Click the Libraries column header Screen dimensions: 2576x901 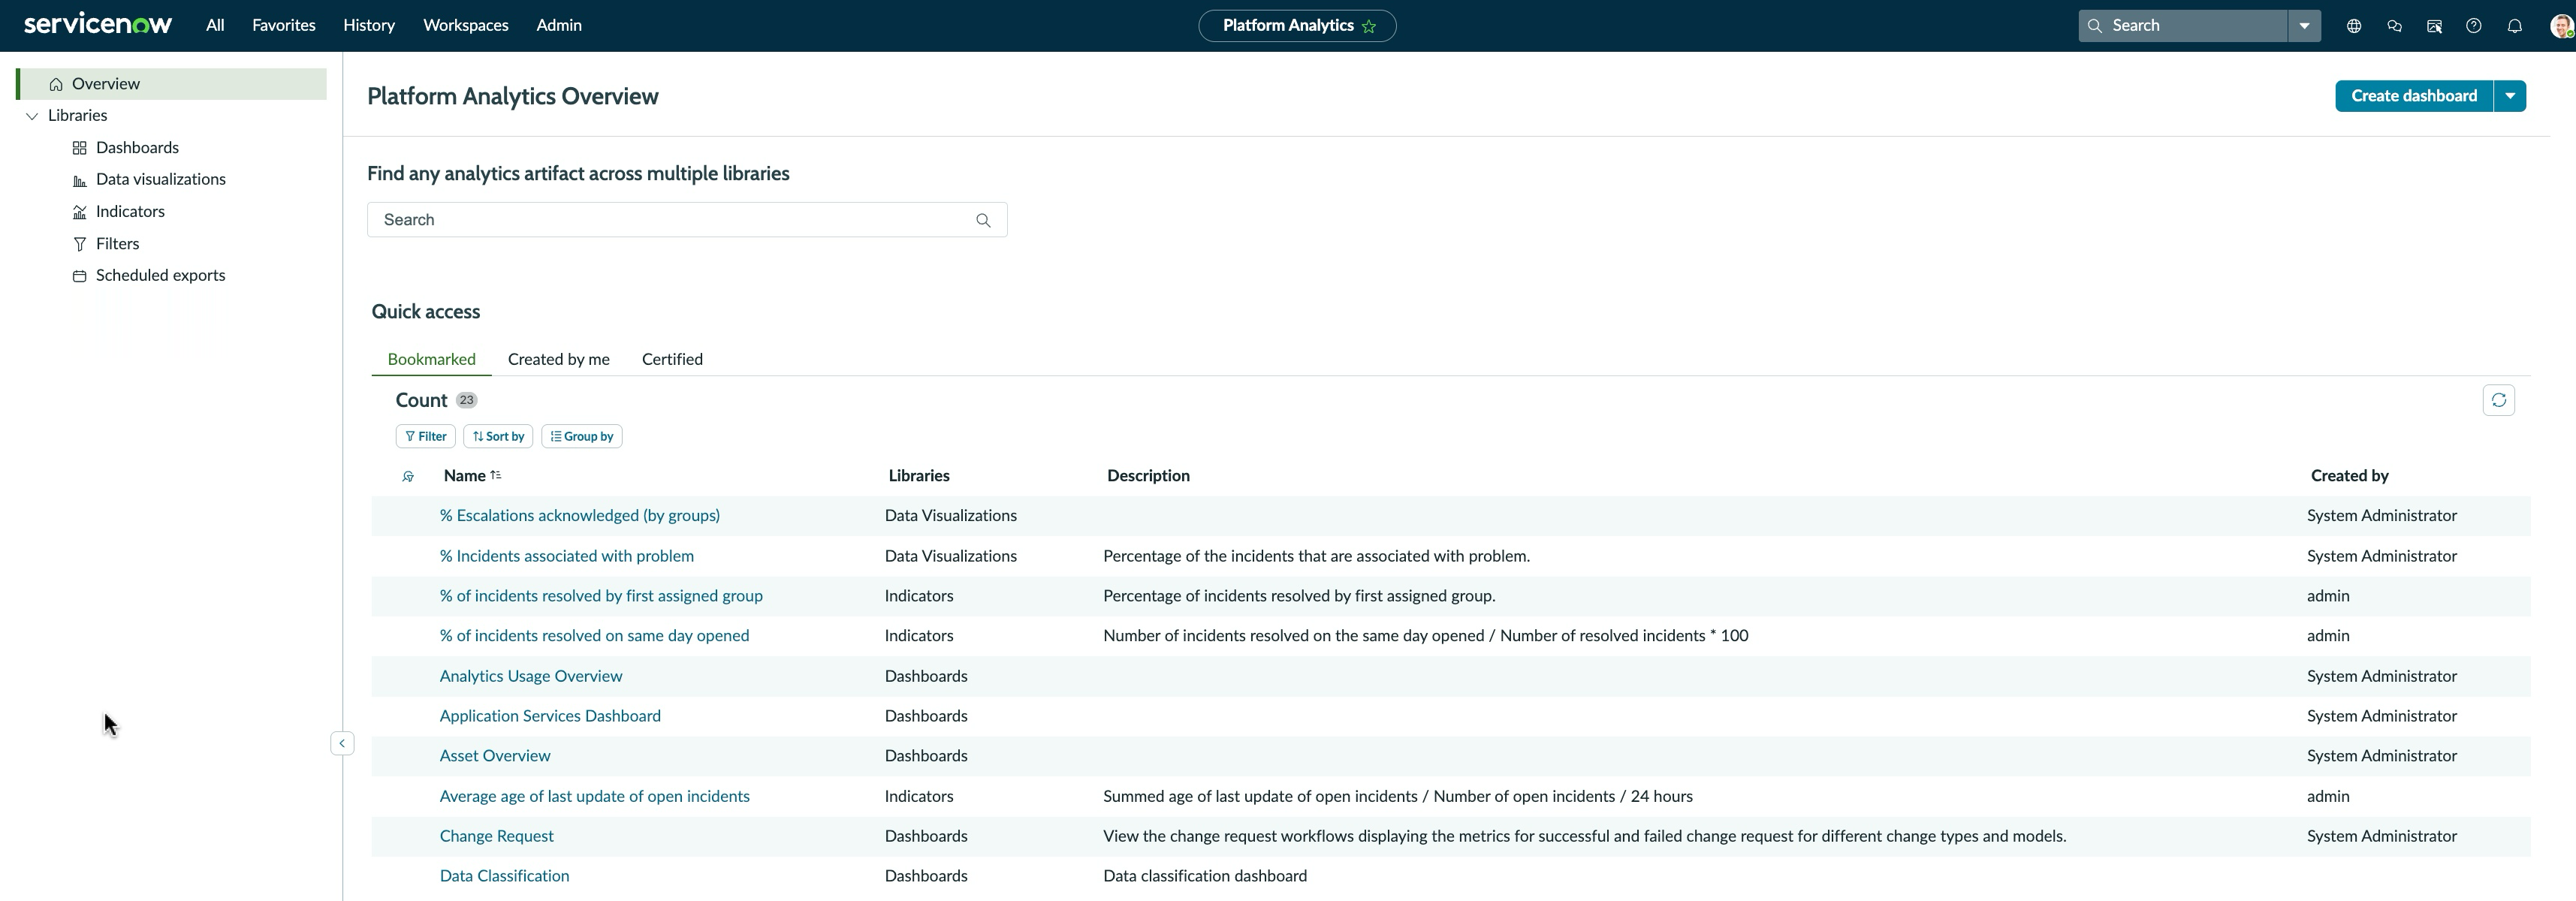pyautogui.click(x=919, y=476)
